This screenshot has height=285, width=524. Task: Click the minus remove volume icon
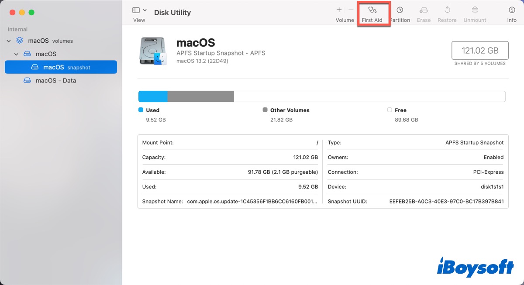point(351,10)
